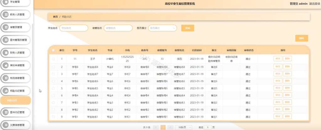Go to next page arrow in pagination
321x130 pixels.
(x=170, y=127)
